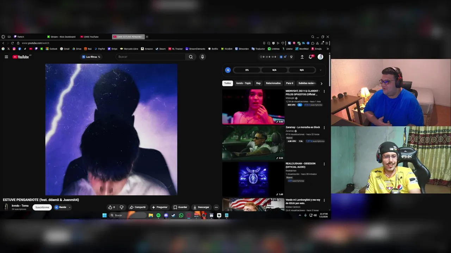Image resolution: width=451 pixels, height=253 pixels.
Task: Open options for MIDNVGHT POLOS OPUESTOS video
Action: coord(324,91)
